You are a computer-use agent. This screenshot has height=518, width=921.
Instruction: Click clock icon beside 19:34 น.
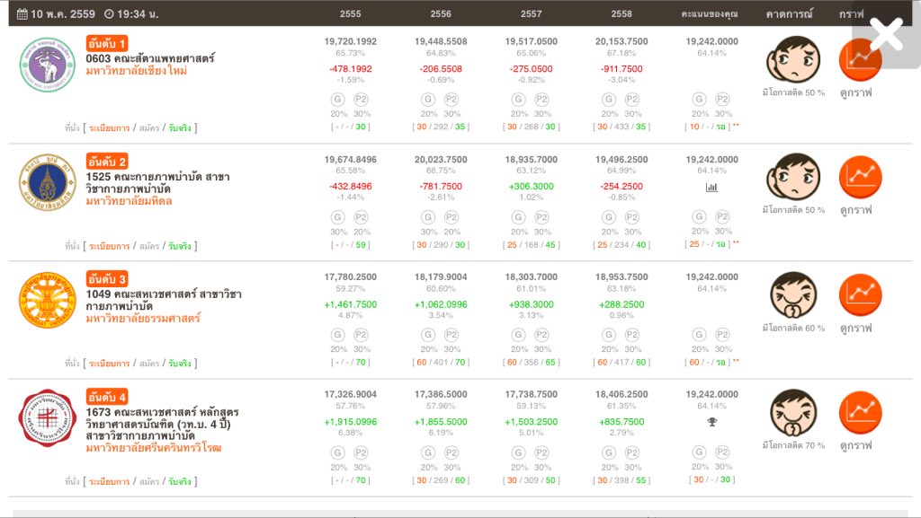pyautogui.click(x=109, y=14)
